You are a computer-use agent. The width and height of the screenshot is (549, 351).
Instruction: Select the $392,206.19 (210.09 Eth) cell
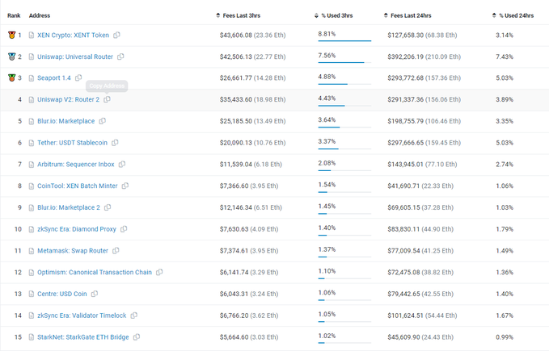click(424, 56)
